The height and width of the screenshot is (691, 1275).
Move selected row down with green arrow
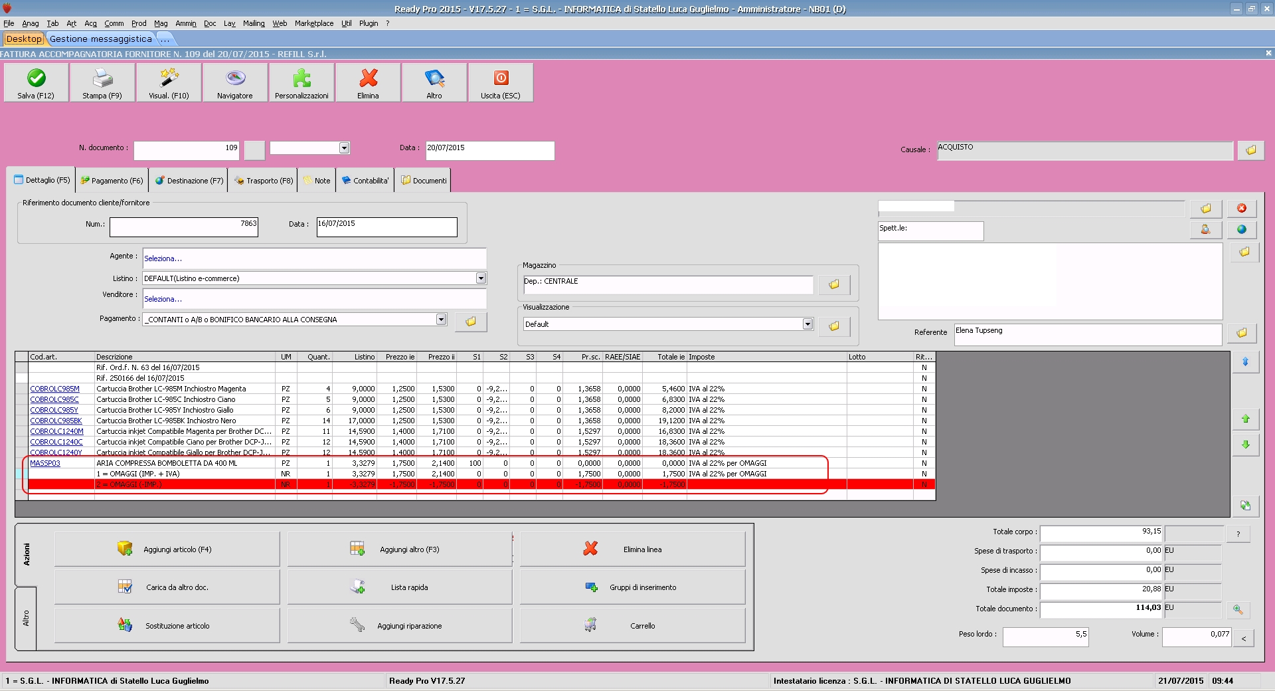point(1246,444)
